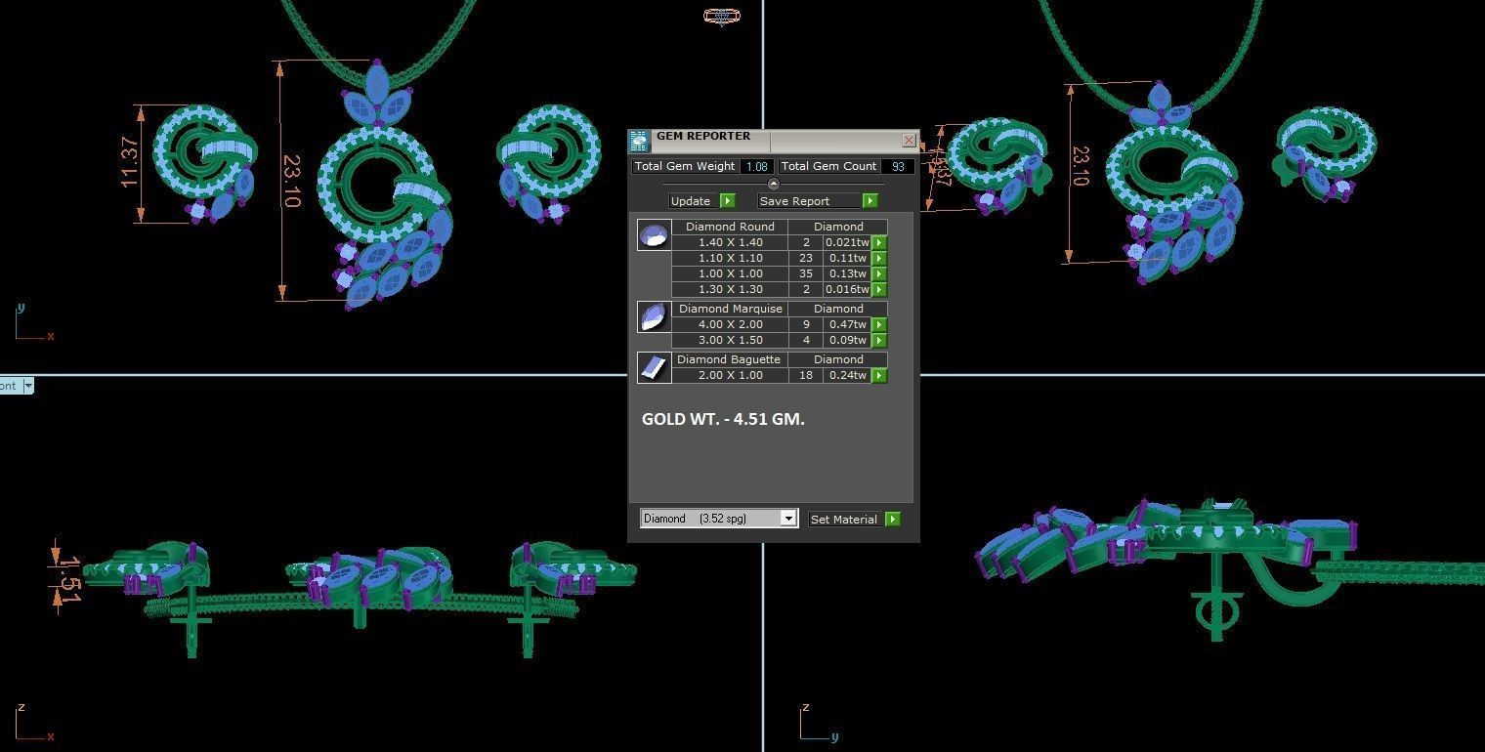
Task: Close the Gem Reporter panel
Action: tap(909, 141)
